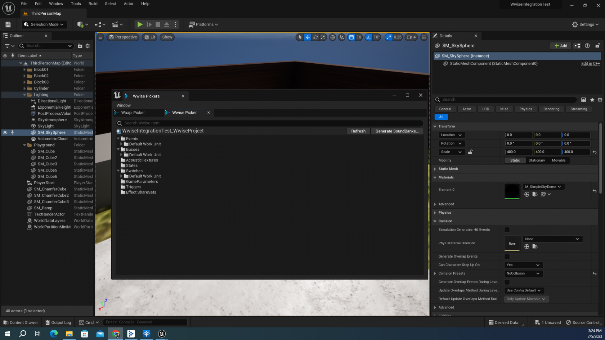Viewport: 605px width, 340px height.
Task: Open surface snapping options
Action: coord(342,37)
